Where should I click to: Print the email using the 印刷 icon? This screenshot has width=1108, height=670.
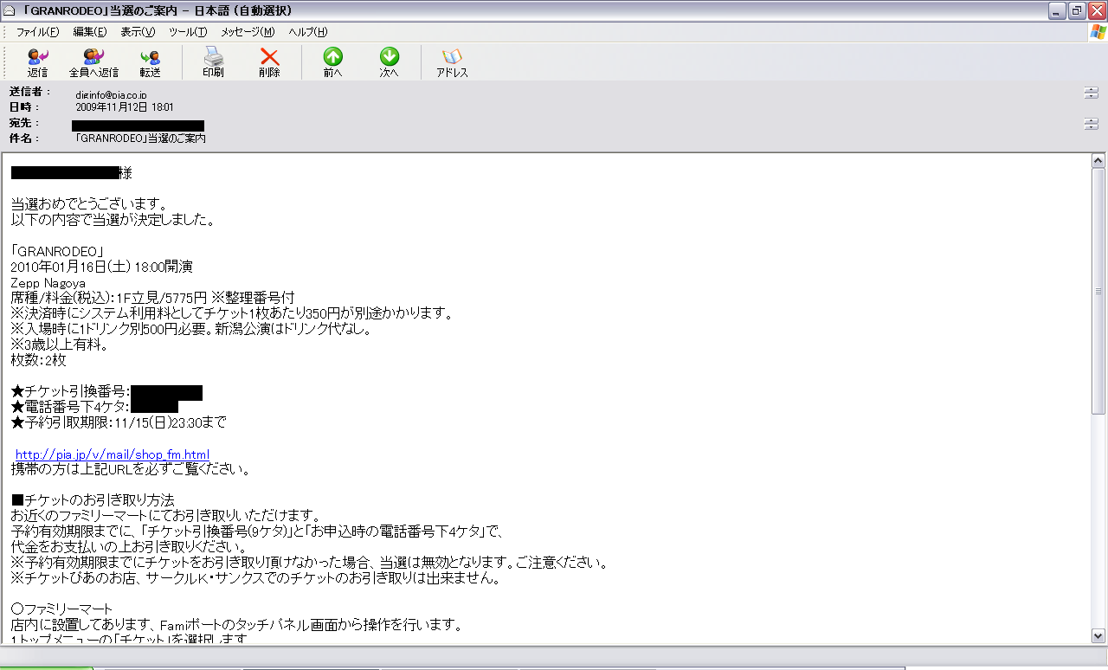(x=213, y=63)
